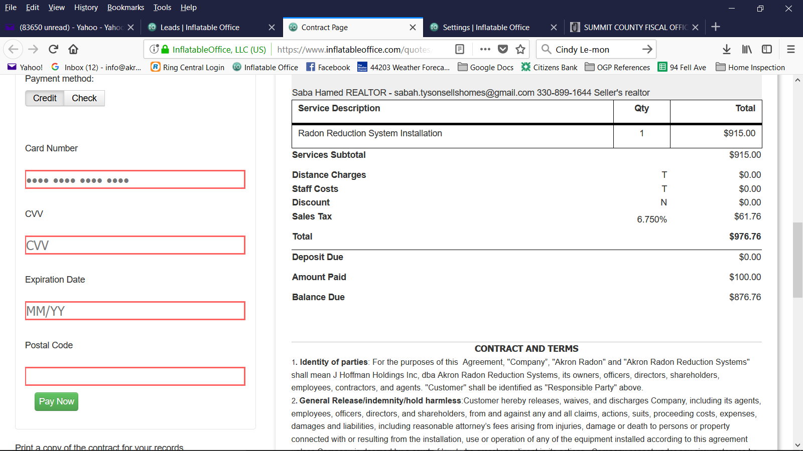Select Credit payment method
This screenshot has height=451, width=803.
tap(45, 98)
